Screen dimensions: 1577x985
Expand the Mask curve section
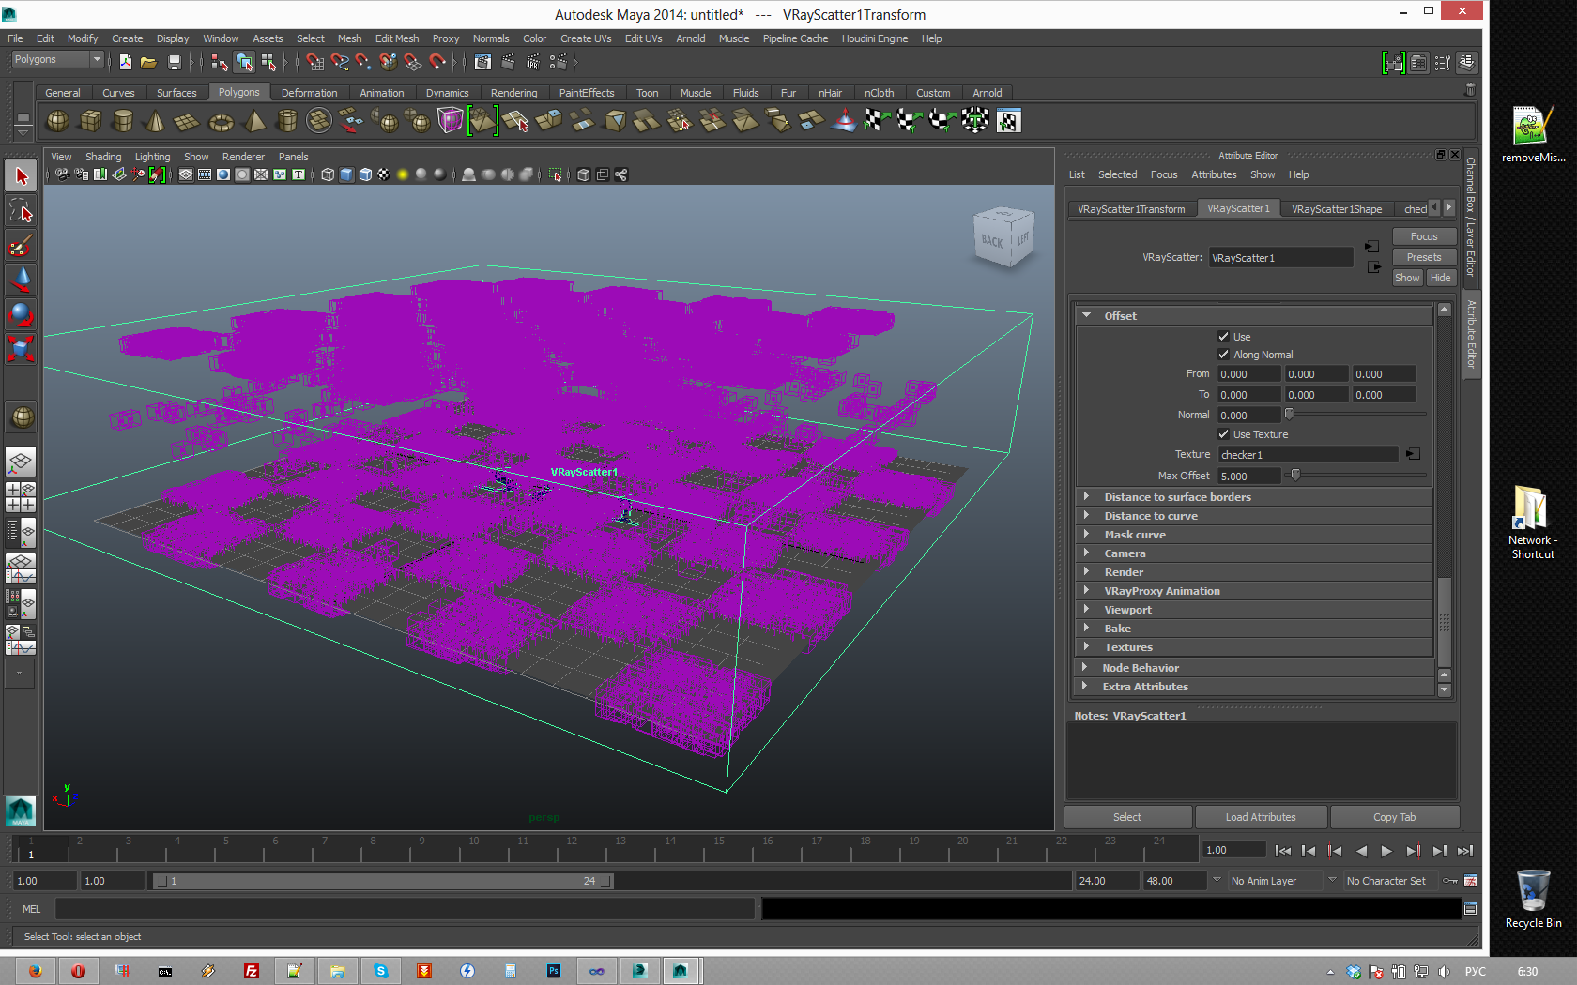(x=1254, y=535)
